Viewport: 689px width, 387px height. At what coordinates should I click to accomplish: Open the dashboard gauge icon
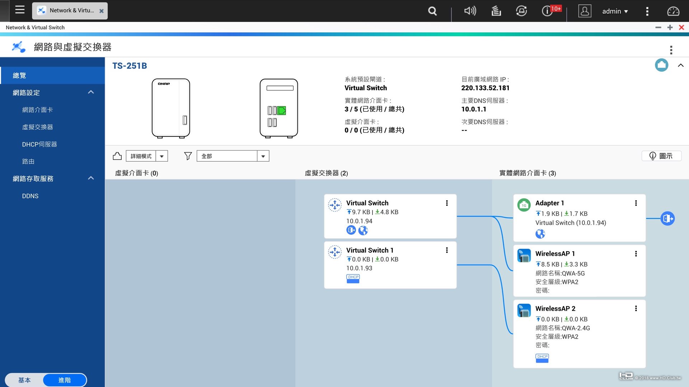coord(673,11)
